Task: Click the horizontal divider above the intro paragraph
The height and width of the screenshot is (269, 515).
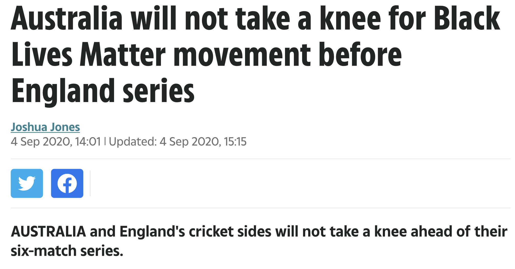Action: click(x=260, y=208)
